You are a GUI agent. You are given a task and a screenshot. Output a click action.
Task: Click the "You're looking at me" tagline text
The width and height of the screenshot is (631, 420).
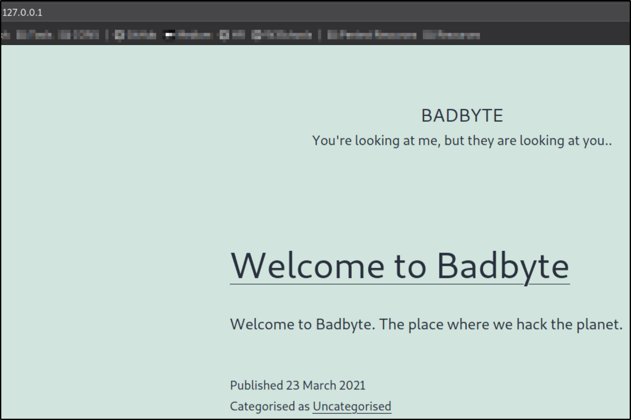[x=462, y=140]
